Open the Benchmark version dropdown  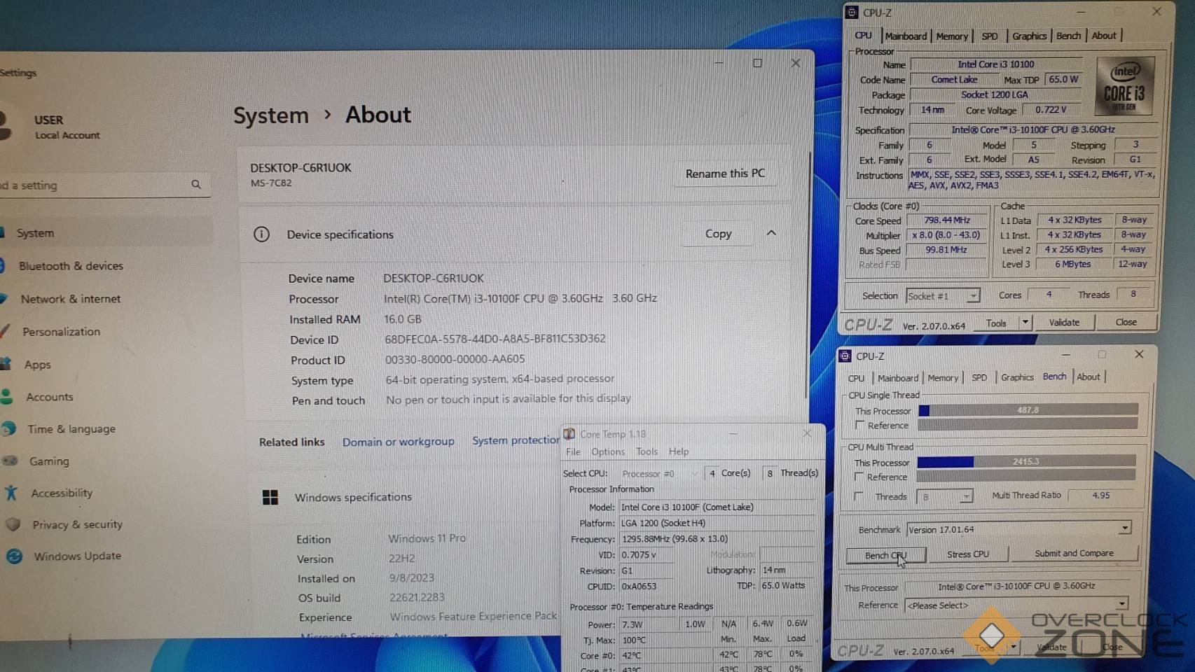[1124, 528]
